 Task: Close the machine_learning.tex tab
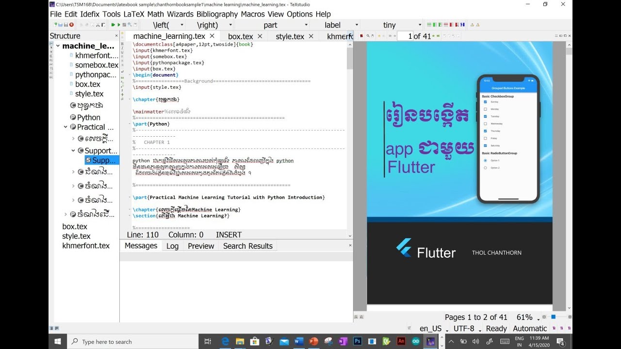click(212, 36)
